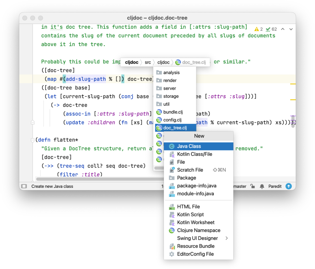Choose Kotlin Worksheet entry
The image size is (315, 269).
click(x=199, y=222)
